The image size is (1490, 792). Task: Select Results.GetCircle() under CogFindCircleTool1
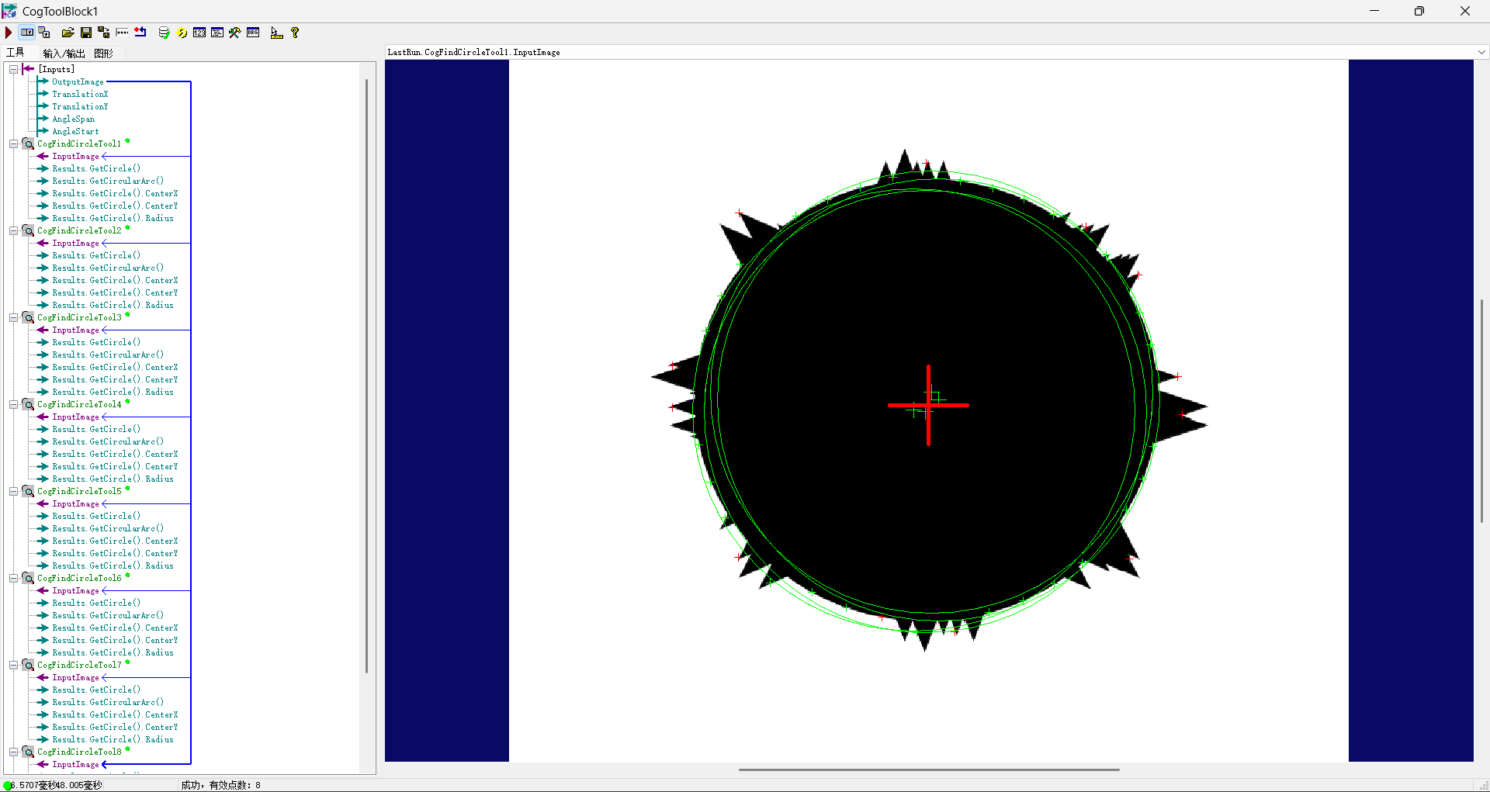point(96,168)
